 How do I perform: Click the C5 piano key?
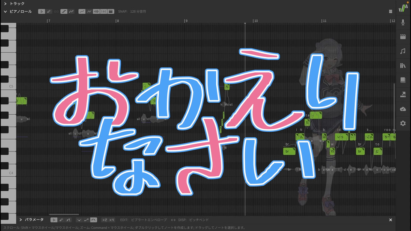(9, 86)
